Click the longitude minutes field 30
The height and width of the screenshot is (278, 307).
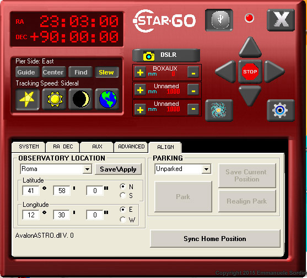tap(62, 215)
